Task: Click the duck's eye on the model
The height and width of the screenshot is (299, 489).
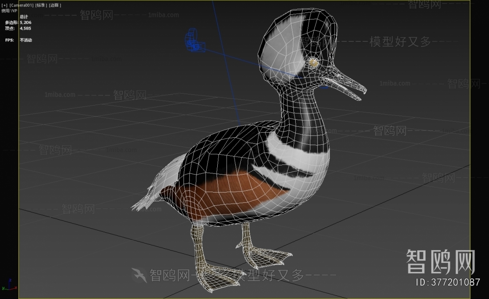Action: tap(313, 62)
